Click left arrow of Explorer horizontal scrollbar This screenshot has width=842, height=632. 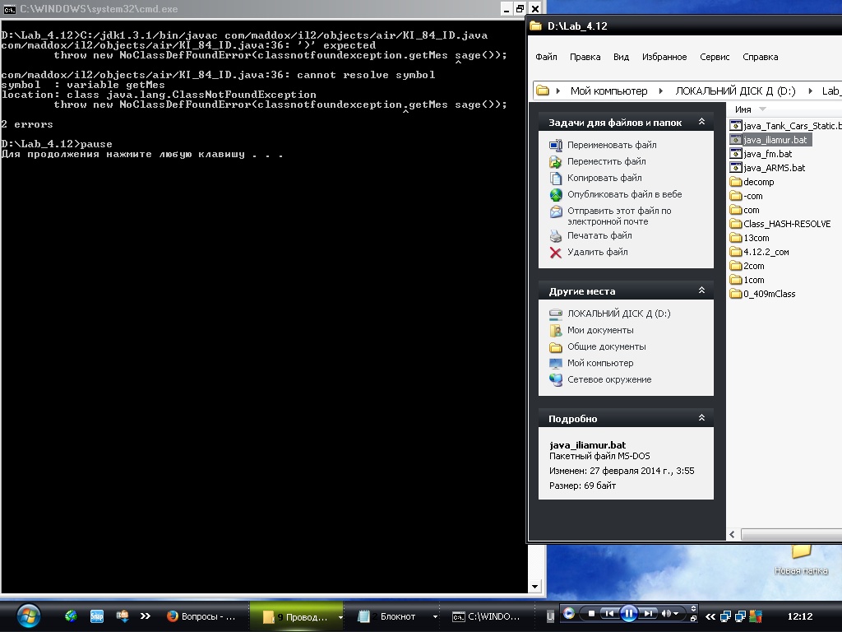[732, 534]
